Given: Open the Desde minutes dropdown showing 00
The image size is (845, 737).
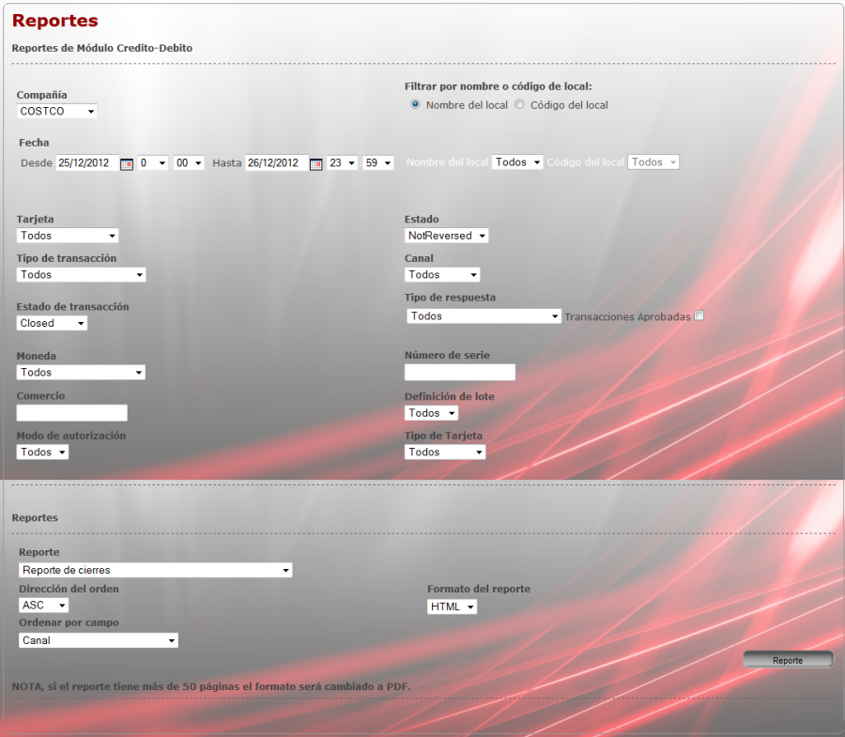Looking at the screenshot, I should pos(189,162).
